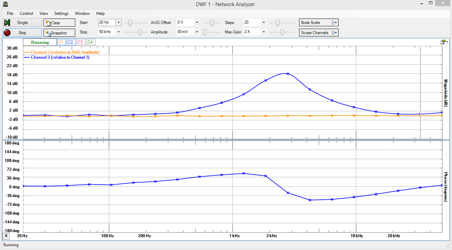Click the 180 deg phase axis label

point(12,143)
